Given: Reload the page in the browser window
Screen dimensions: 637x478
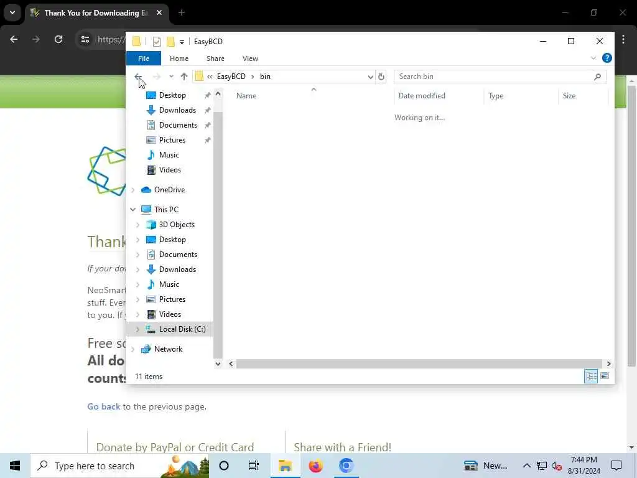Looking at the screenshot, I should click(x=58, y=39).
